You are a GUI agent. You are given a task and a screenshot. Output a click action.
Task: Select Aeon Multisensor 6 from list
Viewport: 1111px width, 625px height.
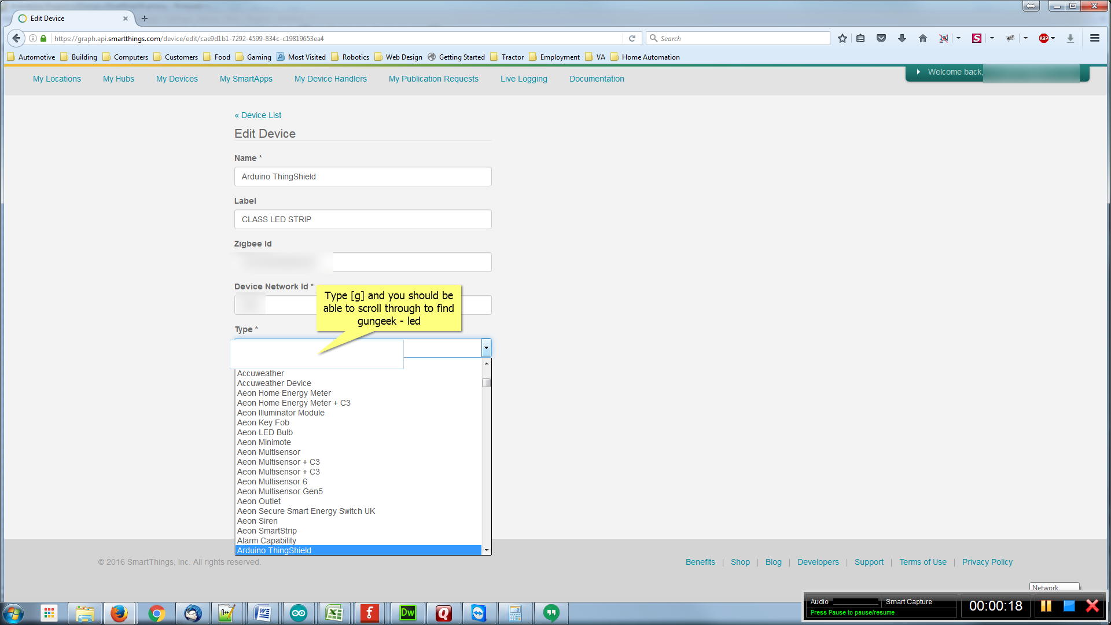tap(272, 481)
